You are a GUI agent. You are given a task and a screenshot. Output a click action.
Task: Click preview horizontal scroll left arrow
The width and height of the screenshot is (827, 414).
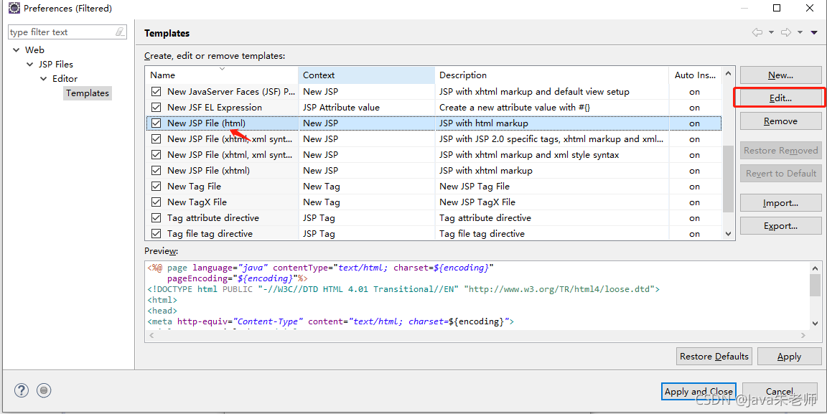click(x=151, y=335)
